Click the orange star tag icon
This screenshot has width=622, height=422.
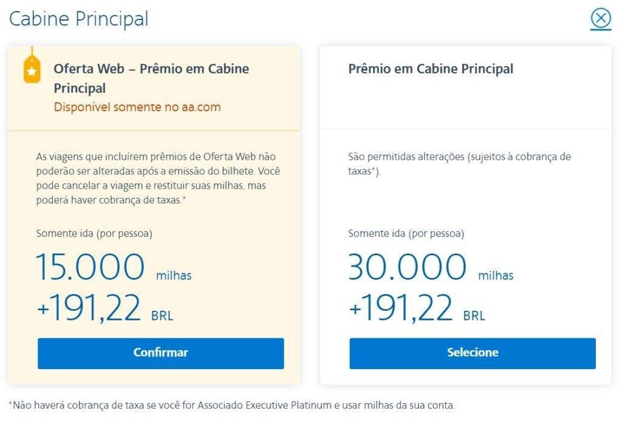[x=32, y=69]
